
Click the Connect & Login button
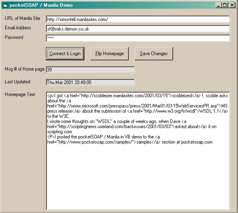[65, 54]
